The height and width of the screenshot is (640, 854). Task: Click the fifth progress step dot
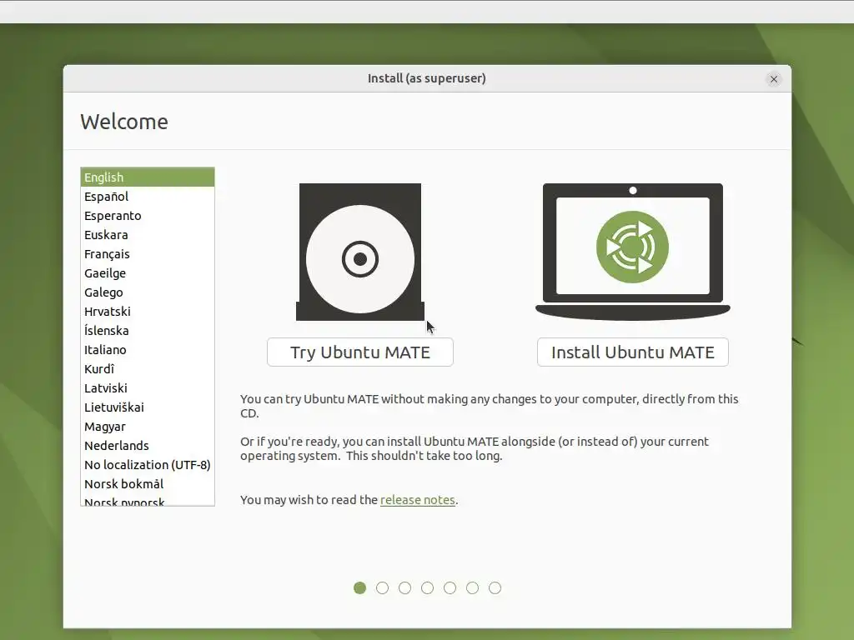450,587
